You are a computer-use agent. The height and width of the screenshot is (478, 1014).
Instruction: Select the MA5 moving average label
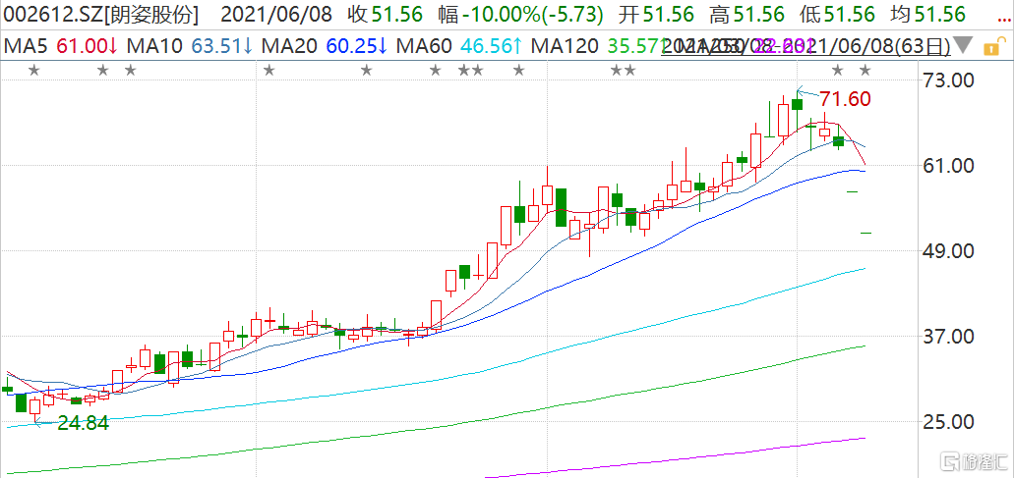pos(49,45)
